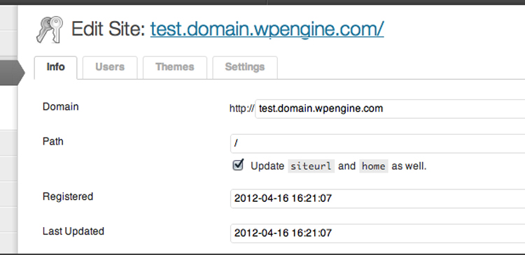Click the Domain field label
525x255 pixels.
coord(61,107)
